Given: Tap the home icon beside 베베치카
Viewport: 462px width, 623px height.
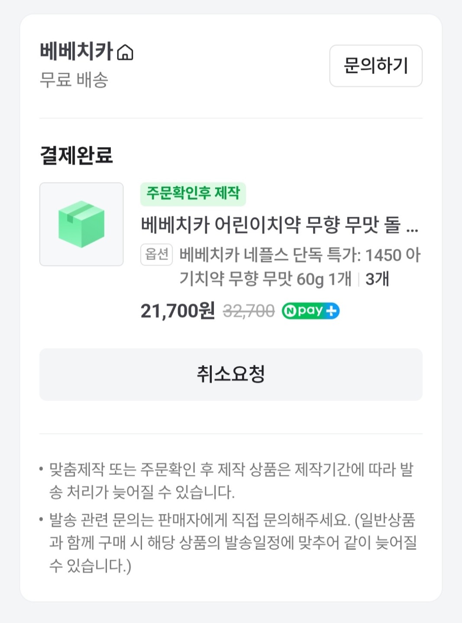Looking at the screenshot, I should [x=125, y=52].
